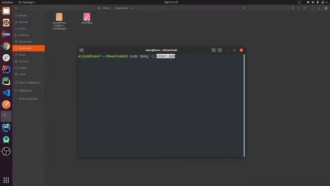Select Music in the Files sidebar
This screenshot has width=330, height=186.
(x=29, y=55)
